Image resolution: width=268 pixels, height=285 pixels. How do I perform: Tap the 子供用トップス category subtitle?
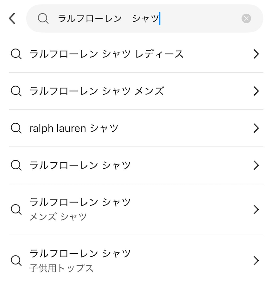pos(61,268)
